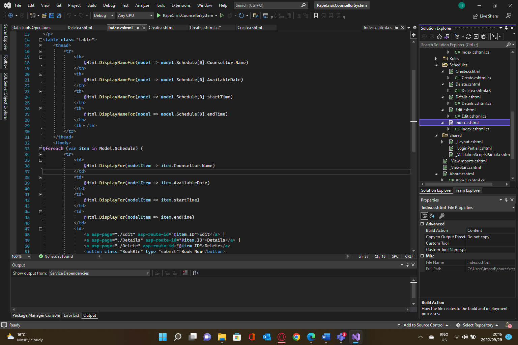The height and width of the screenshot is (345, 518).
Task: Open Solution Explorer Home view
Action: [x=439, y=36]
